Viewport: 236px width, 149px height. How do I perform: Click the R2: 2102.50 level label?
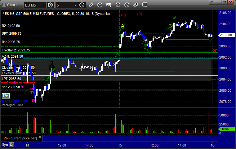click(11, 26)
